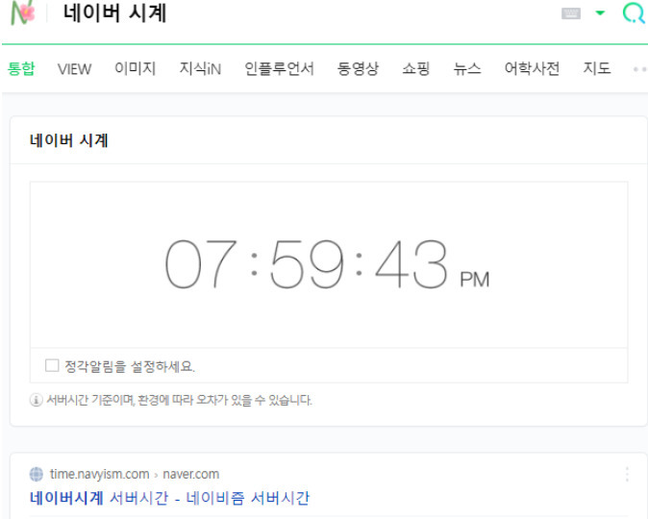
Task: Select the 어학사전 tab
Action: pos(533,68)
